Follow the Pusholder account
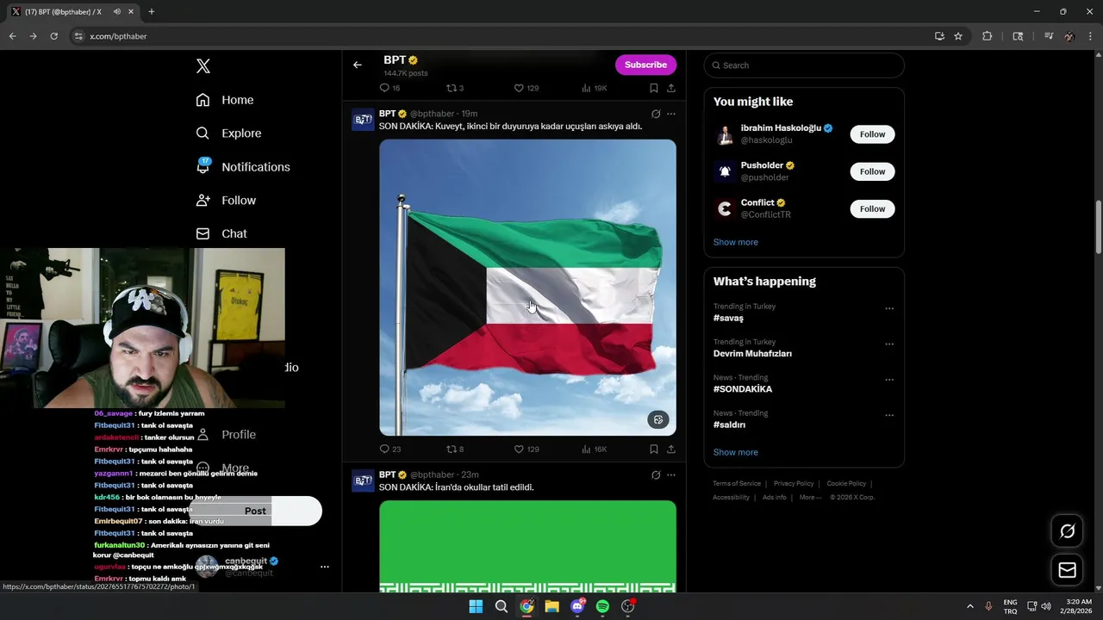The height and width of the screenshot is (620, 1103). [x=872, y=171]
